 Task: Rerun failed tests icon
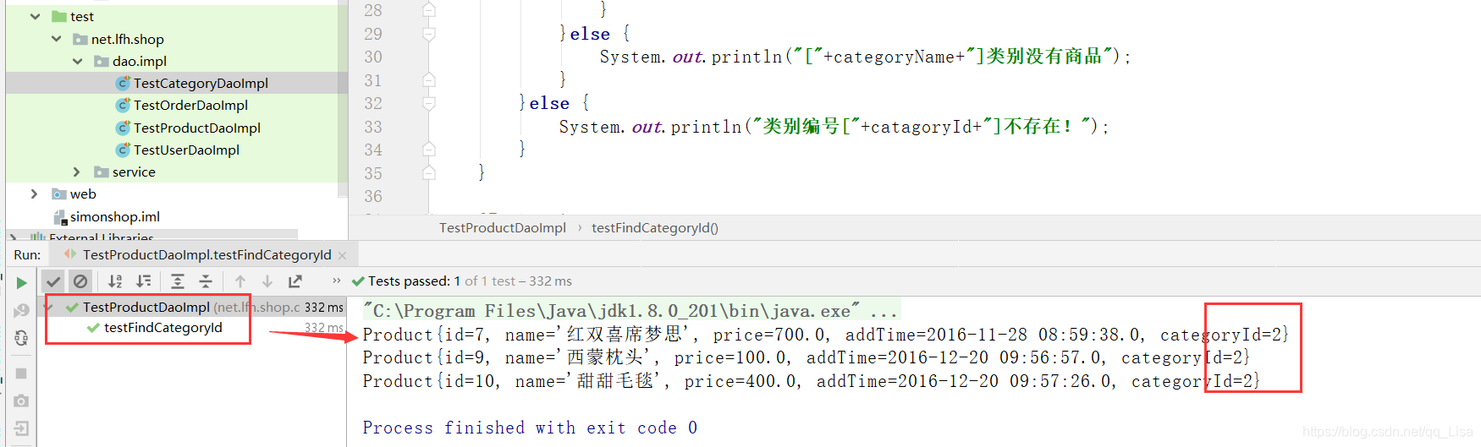pyautogui.click(x=21, y=311)
